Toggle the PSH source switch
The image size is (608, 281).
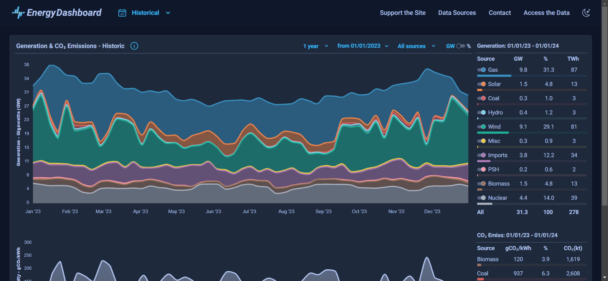tap(481, 169)
